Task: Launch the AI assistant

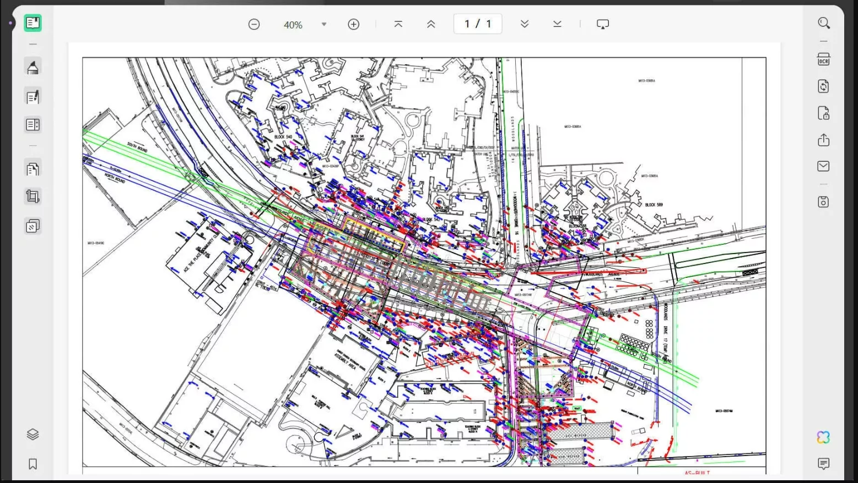Action: point(823,437)
